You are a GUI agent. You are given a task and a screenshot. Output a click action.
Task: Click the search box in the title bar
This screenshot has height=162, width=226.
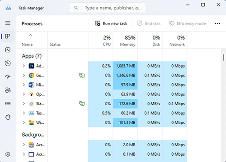pyautogui.click(x=108, y=8)
